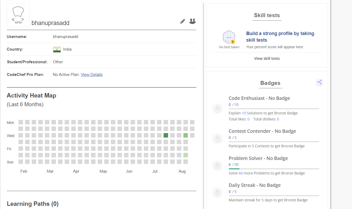The width and height of the screenshot is (352, 209).
Task: Click the Problem Solver progress bar
Action: click(274, 169)
